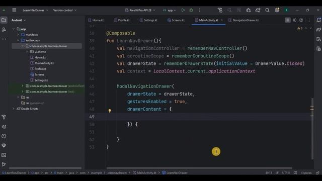Open more run actions menu
This screenshot has height=181, width=322.
[x=199, y=10]
